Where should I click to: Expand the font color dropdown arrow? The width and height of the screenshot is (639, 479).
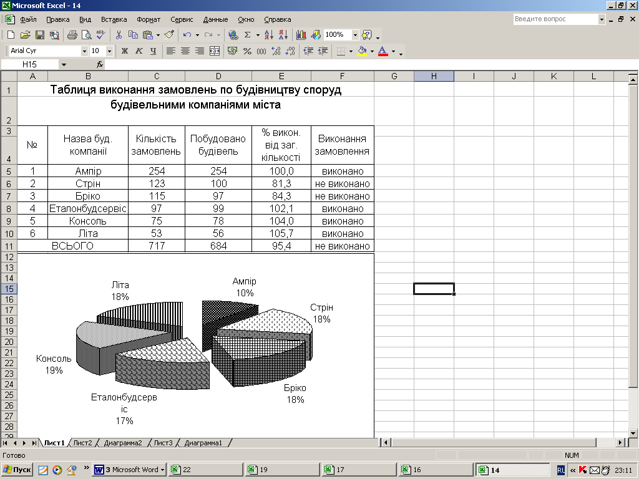(393, 51)
